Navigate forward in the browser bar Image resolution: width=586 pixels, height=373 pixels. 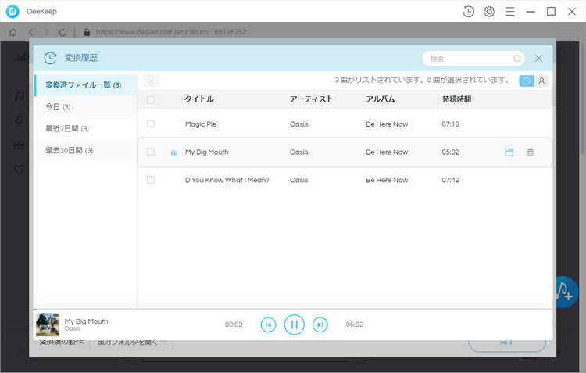46,32
